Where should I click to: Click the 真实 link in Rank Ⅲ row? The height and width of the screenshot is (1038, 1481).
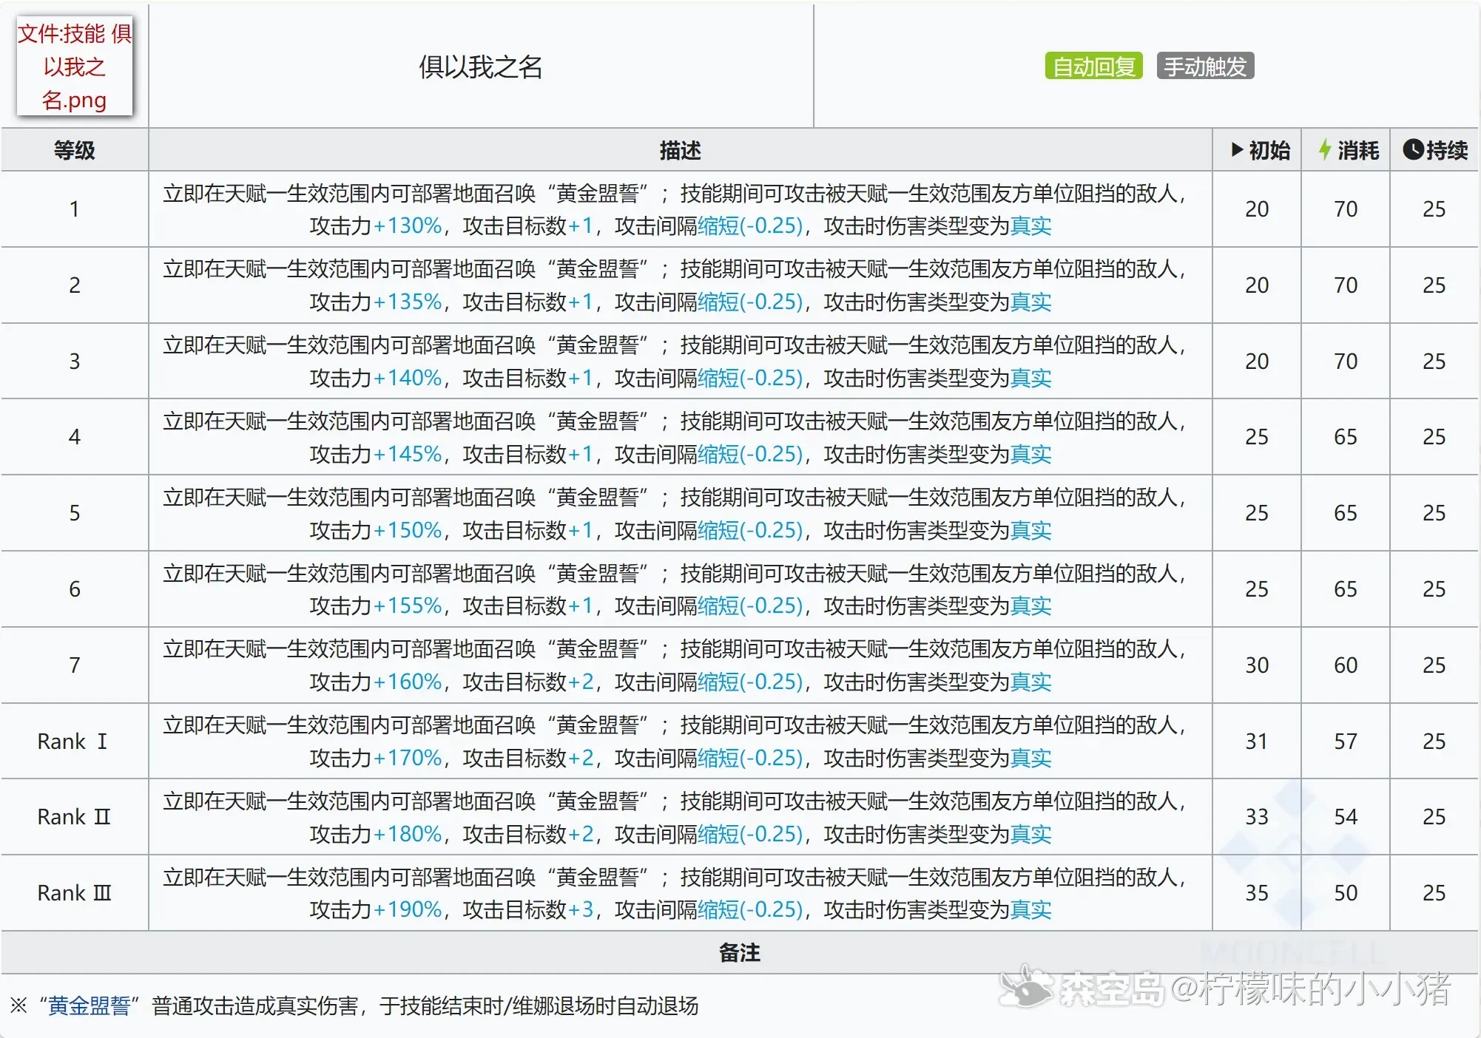click(1030, 909)
